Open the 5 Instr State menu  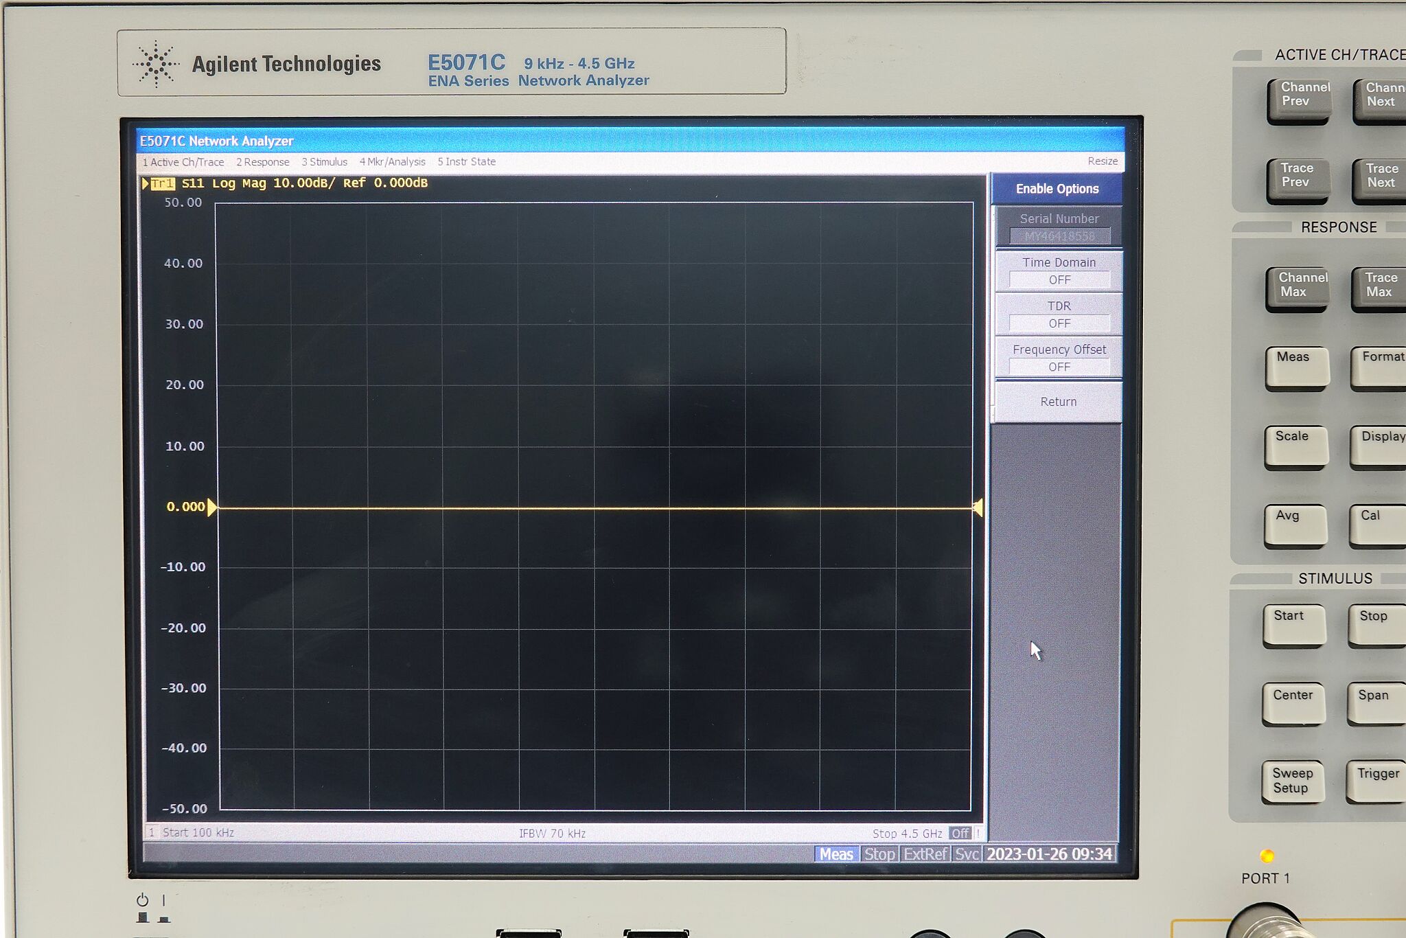(466, 162)
